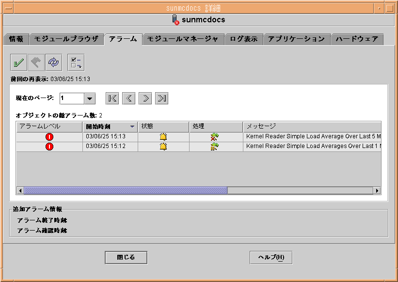Click red critical alarm icon for 15:13 row
Viewport: 398px width, 282px height.
point(49,137)
